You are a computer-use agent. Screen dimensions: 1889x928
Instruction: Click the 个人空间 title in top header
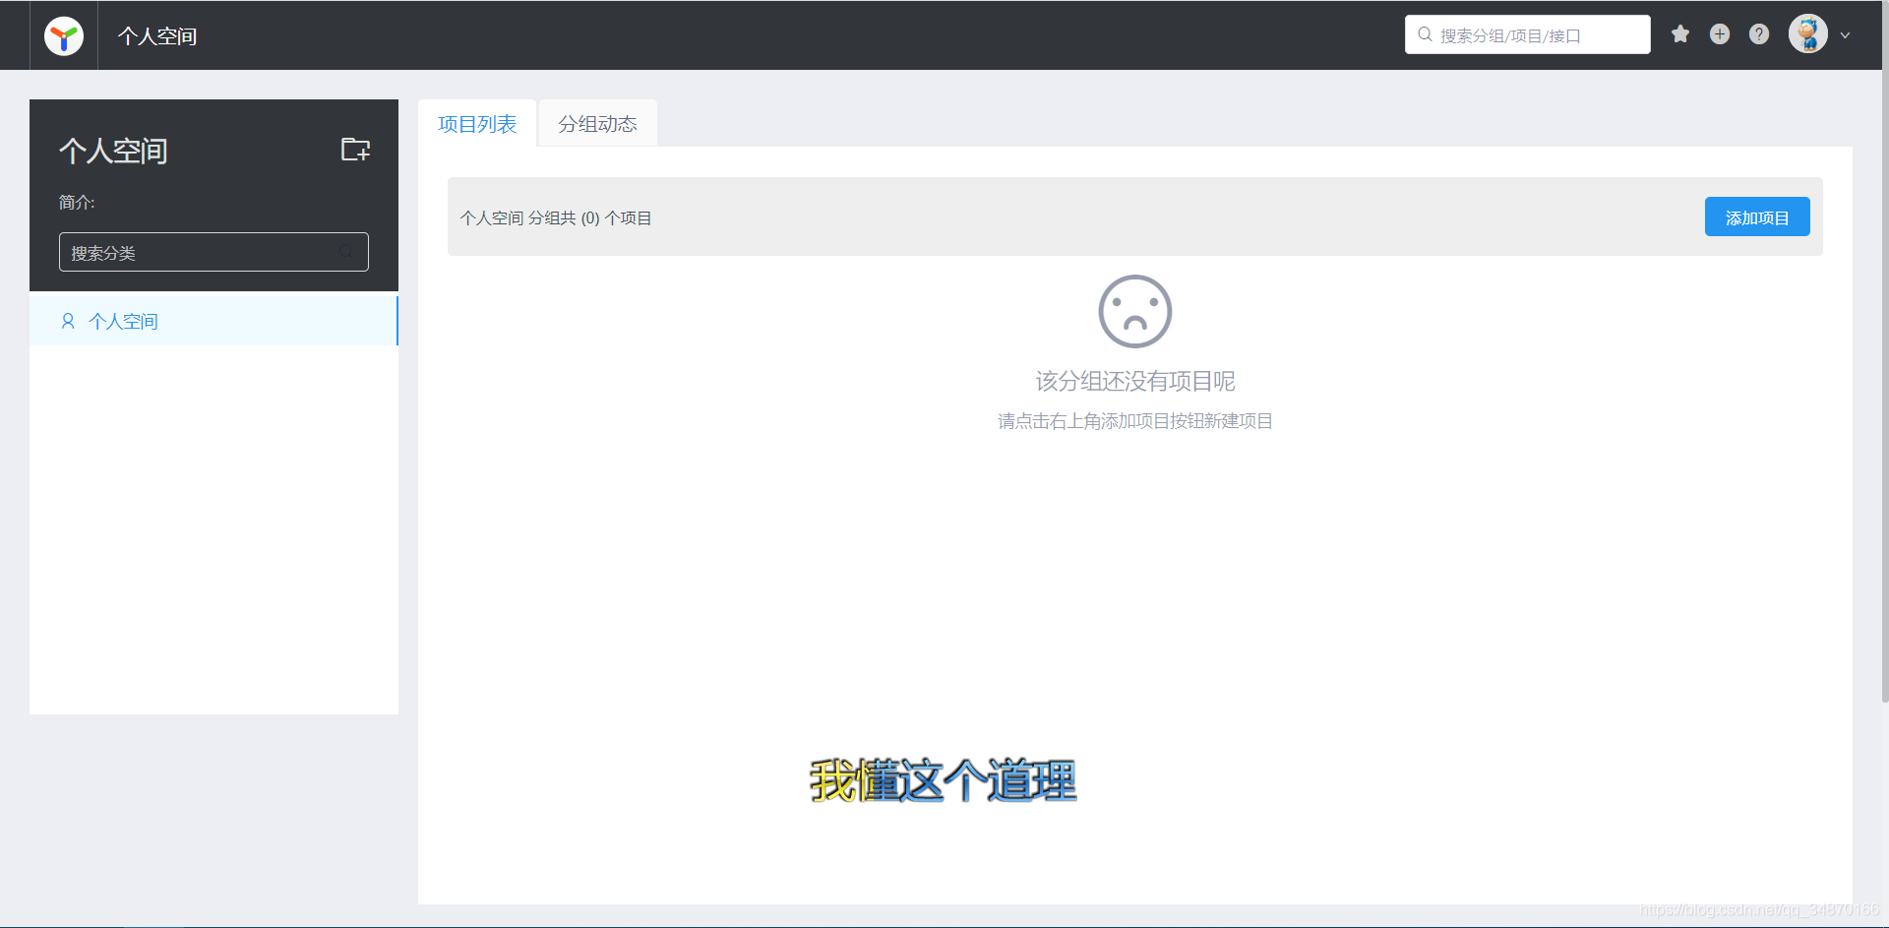click(x=157, y=36)
